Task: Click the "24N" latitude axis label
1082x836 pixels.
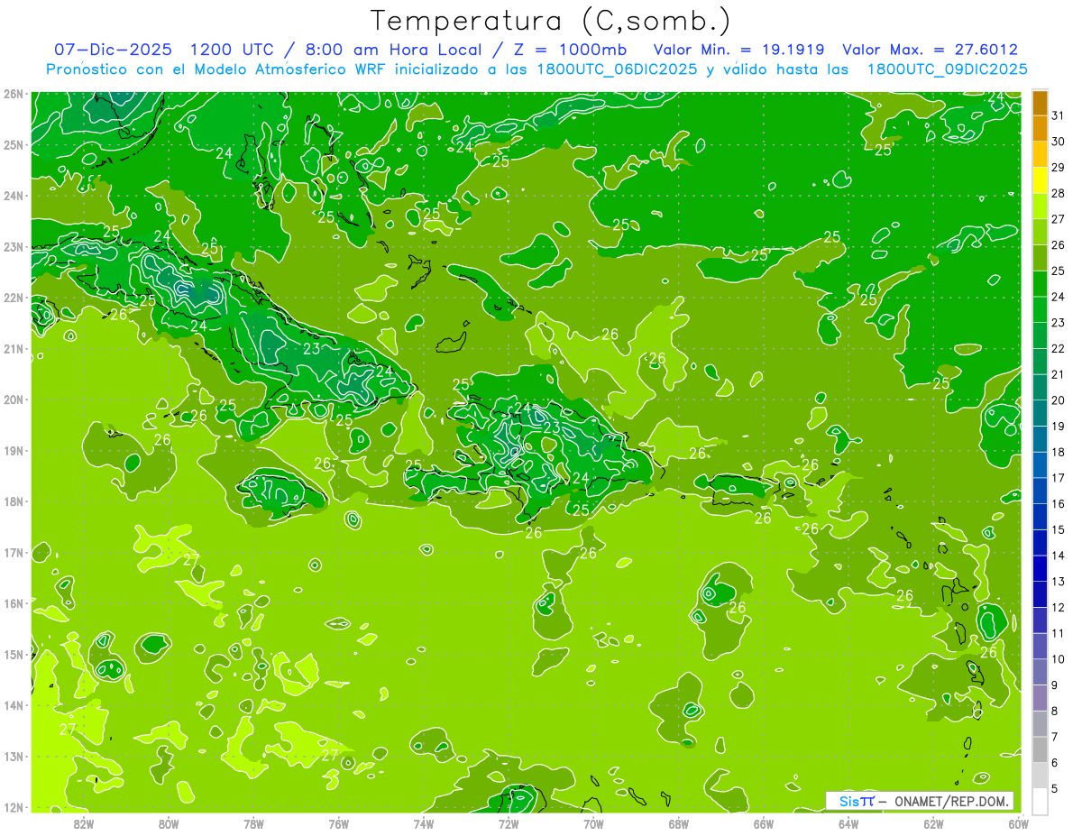Action: point(14,196)
